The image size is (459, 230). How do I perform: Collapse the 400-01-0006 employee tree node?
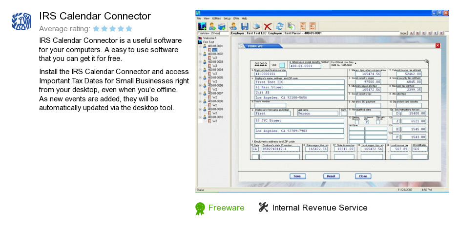[200, 86]
